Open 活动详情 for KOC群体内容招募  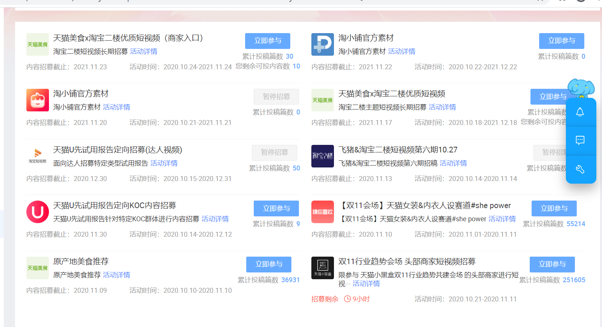pos(215,219)
